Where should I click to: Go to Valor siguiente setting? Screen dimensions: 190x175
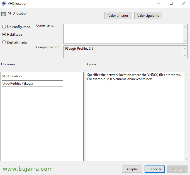tap(148, 16)
